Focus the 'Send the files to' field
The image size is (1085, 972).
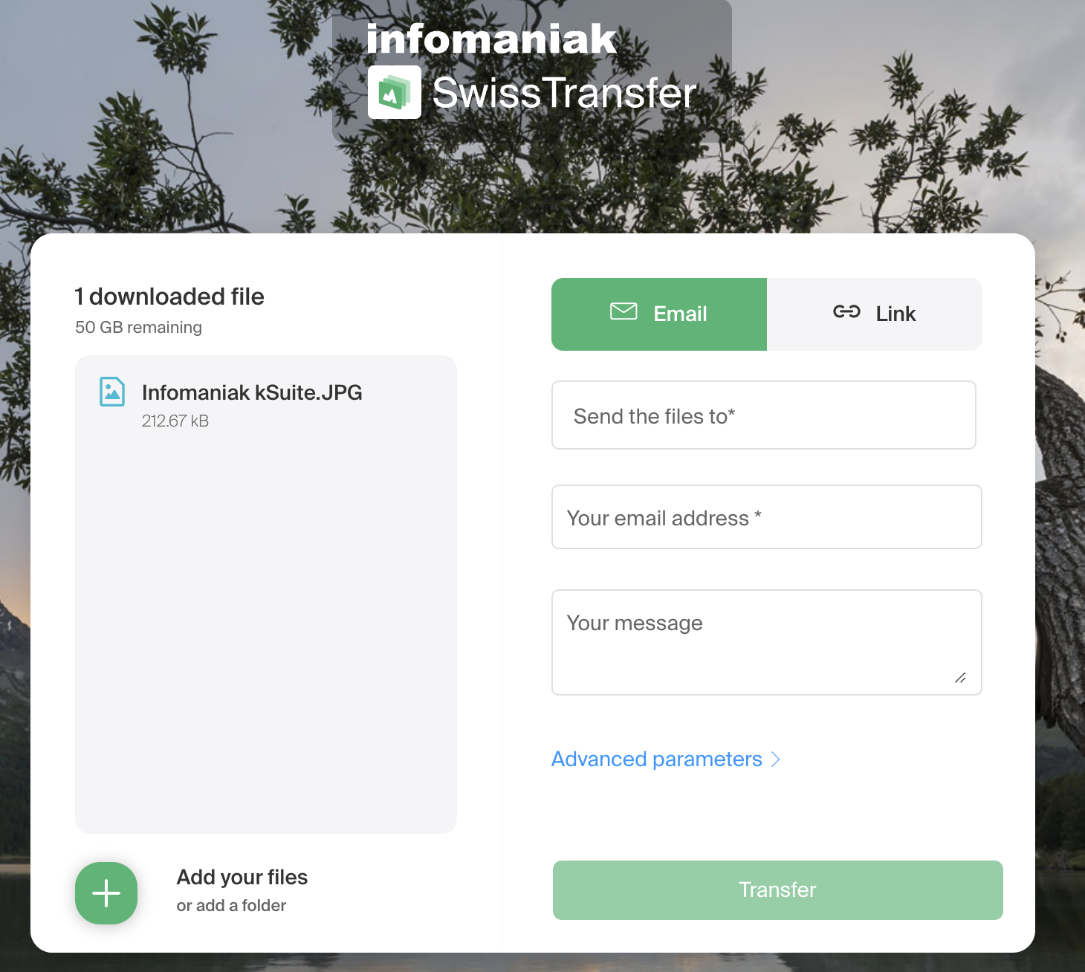(x=764, y=415)
